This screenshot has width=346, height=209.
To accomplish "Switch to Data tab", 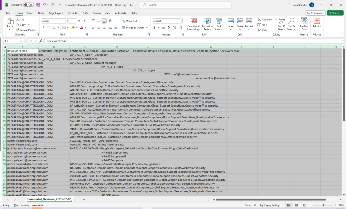I will (x=85, y=13).
